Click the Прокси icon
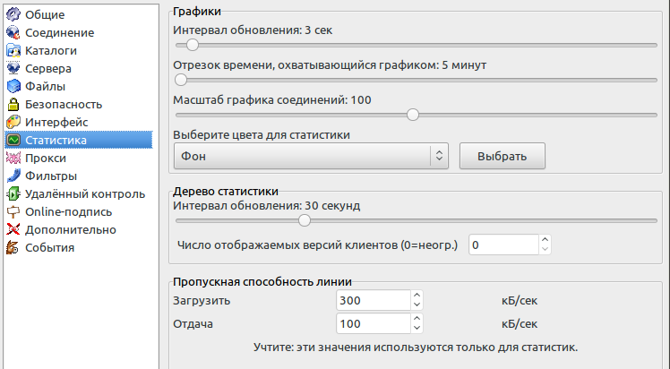670x369 pixels. pyautogui.click(x=13, y=158)
